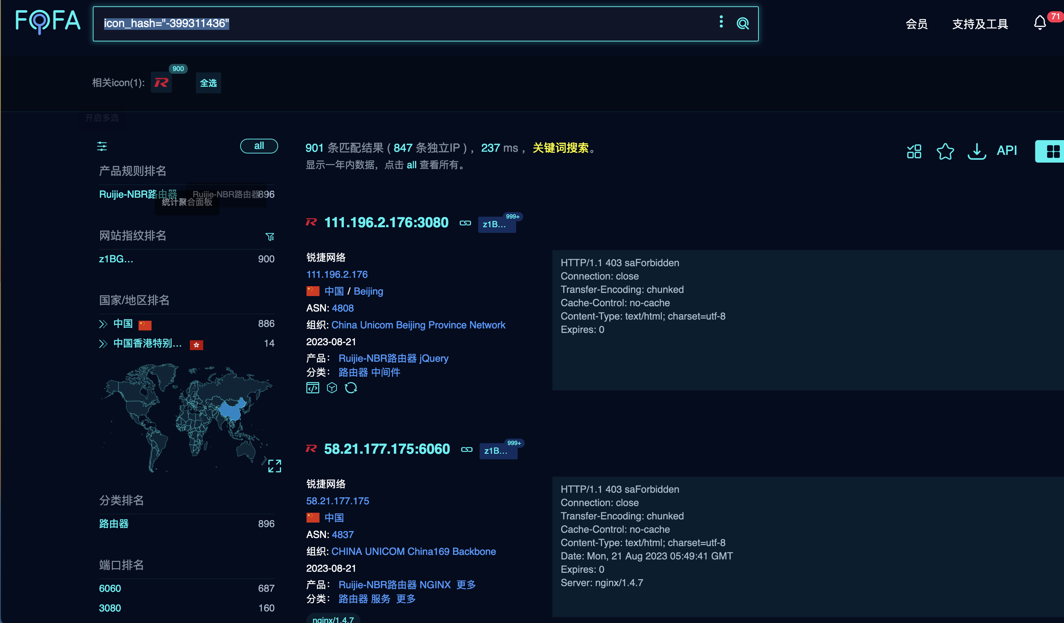Screen dimensions: 1064x623
Task: Click the Hong Kong flag in country ranking
Action: (x=196, y=345)
